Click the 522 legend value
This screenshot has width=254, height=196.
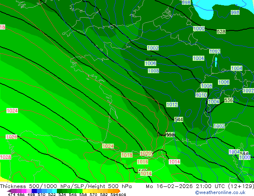tap(52, 194)
